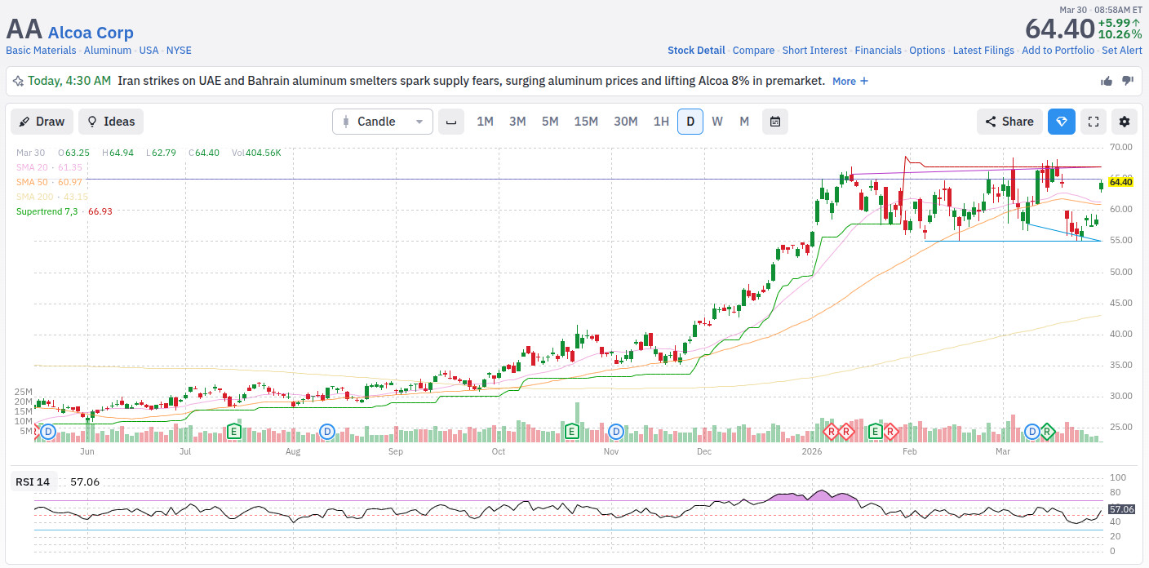Go to the Financials tab
This screenshot has height=568, width=1149.
878,51
